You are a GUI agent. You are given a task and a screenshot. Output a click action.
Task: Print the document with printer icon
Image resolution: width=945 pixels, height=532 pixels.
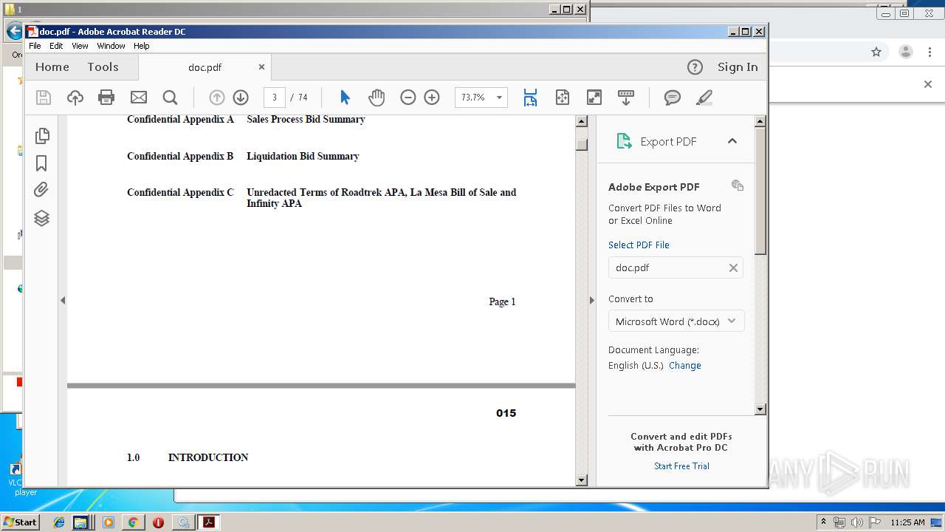106,98
